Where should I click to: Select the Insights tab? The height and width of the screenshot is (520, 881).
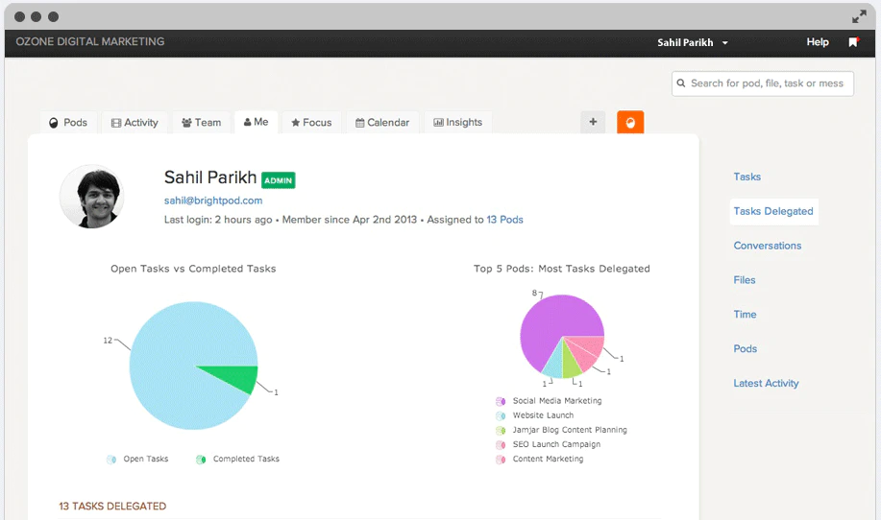click(x=458, y=122)
